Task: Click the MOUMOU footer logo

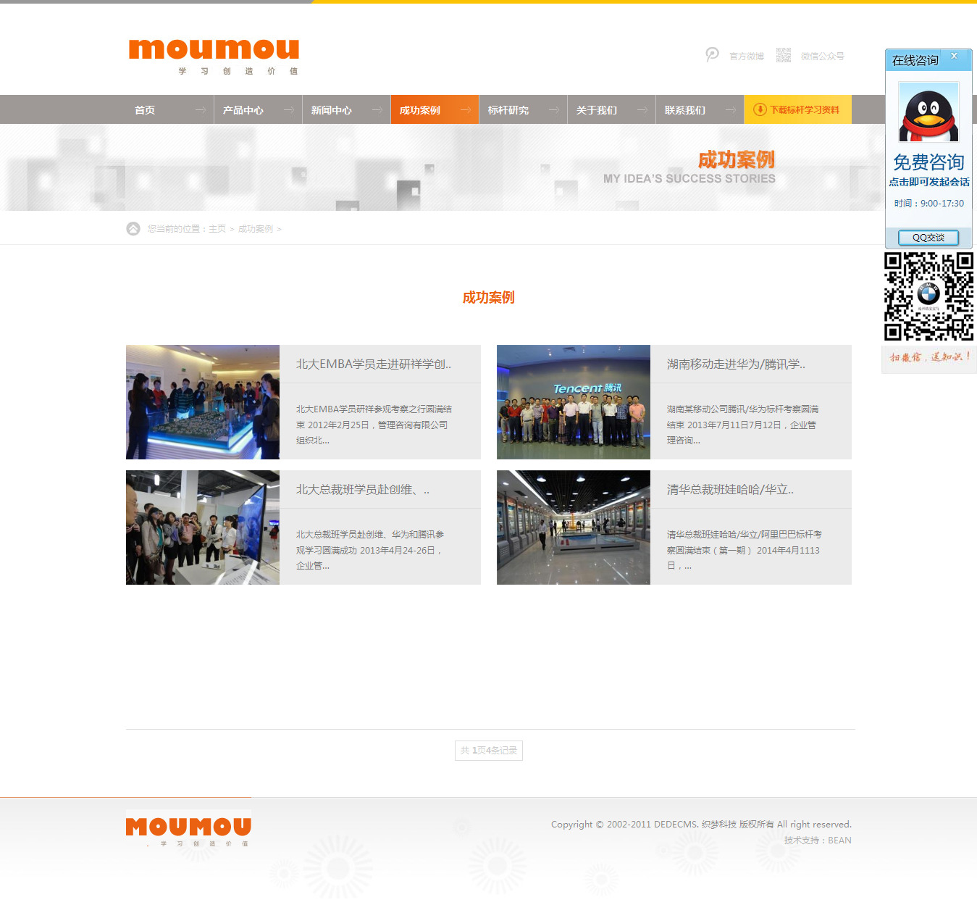Action: [x=188, y=827]
